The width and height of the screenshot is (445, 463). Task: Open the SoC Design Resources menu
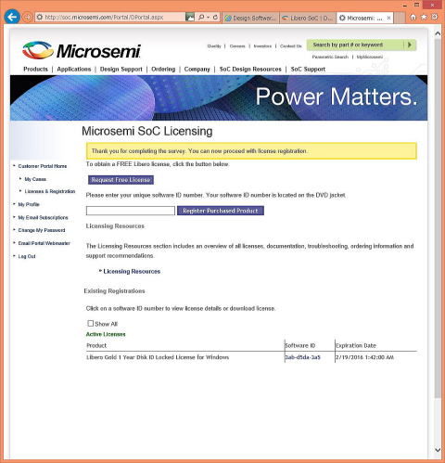250,69
